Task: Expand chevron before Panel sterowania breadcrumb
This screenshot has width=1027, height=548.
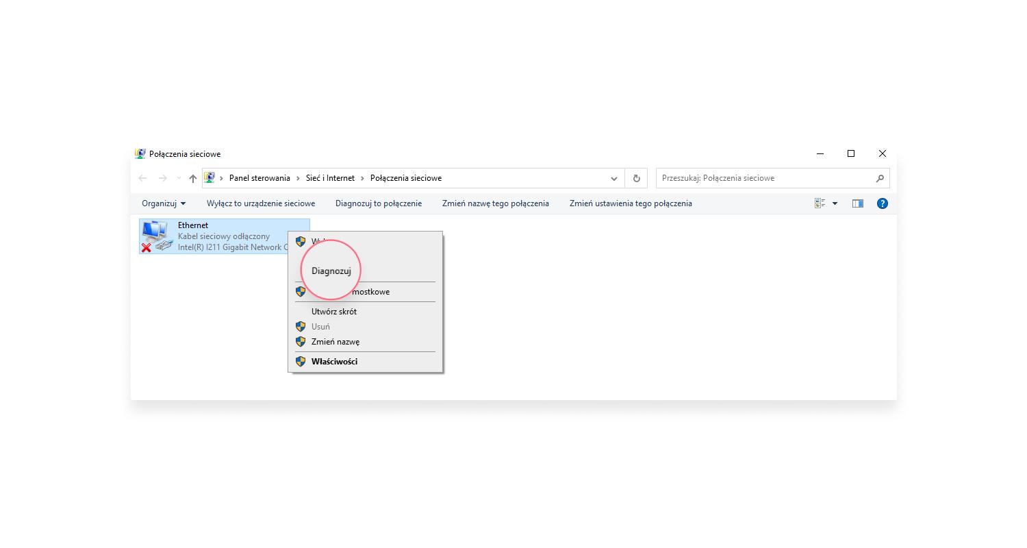Action: (221, 178)
